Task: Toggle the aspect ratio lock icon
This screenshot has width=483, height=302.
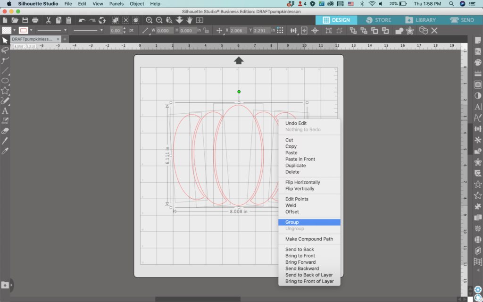Action: (206, 31)
